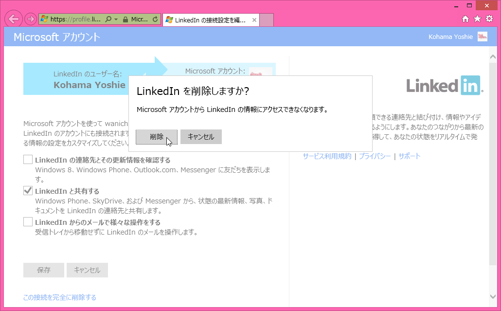Refresh the page with reload icon
Image resolution: width=501 pixels, height=311 pixels.
[x=155, y=19]
